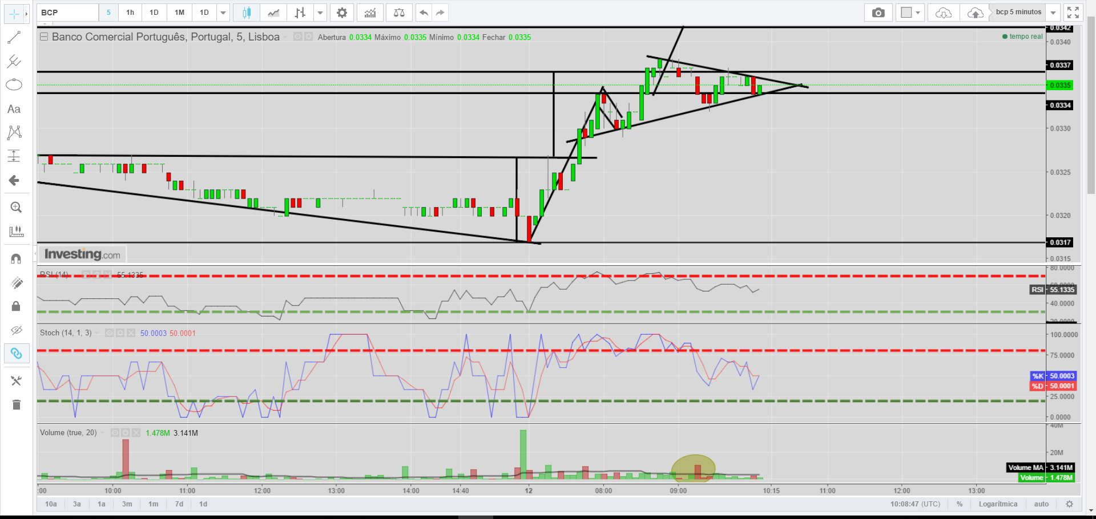Expand the cursor tool options arrow
Image resolution: width=1096 pixels, height=519 pixels.
pyautogui.click(x=26, y=13)
